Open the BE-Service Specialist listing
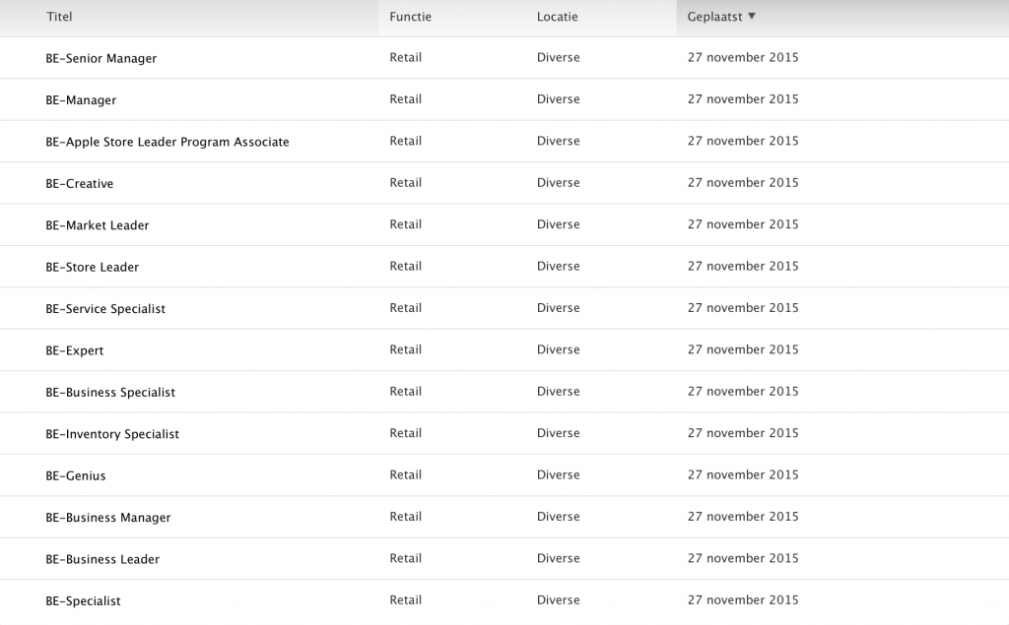The image size is (1009, 625). pos(105,309)
